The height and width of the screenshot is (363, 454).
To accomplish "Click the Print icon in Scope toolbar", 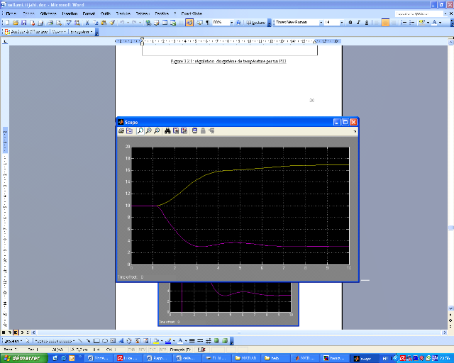I will 121,131.
